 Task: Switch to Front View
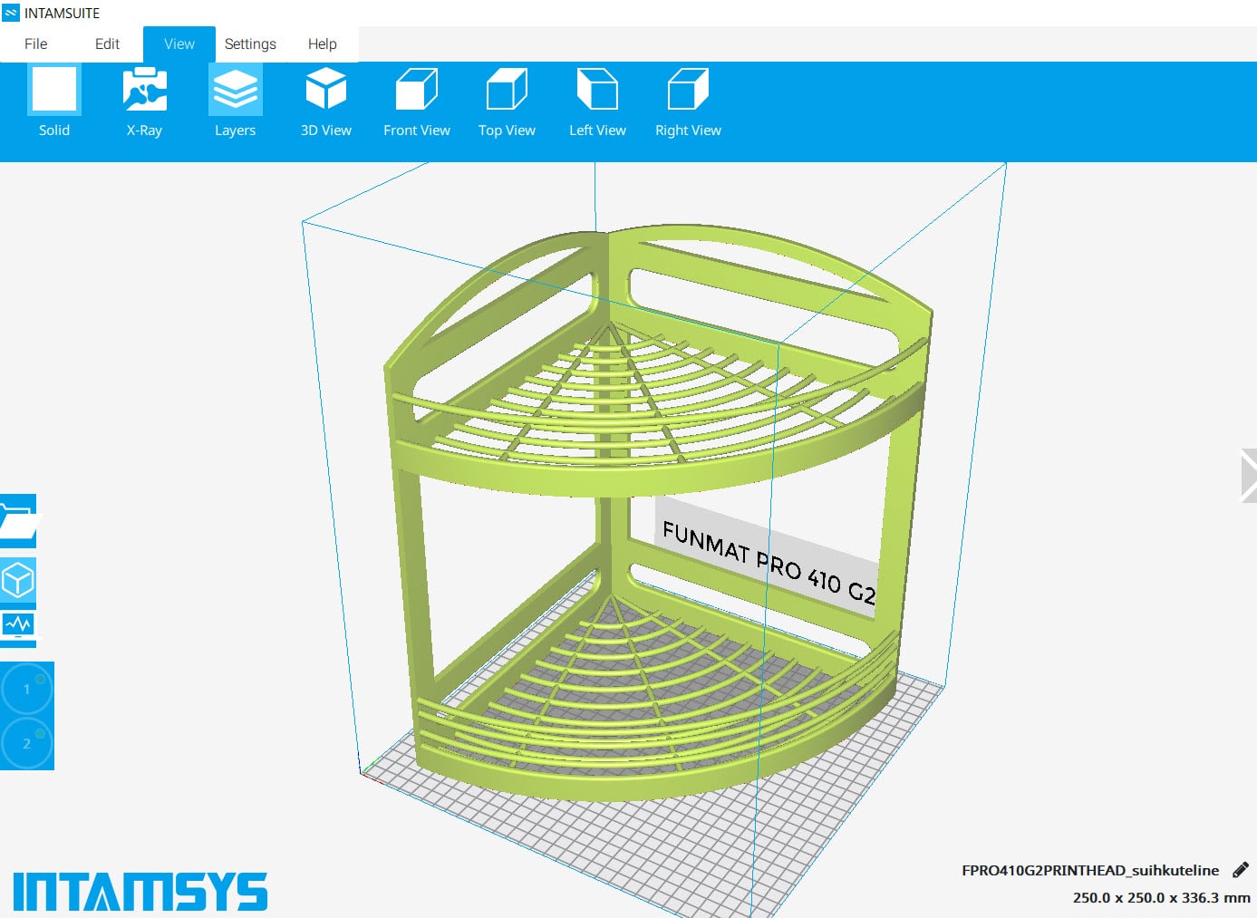pos(416,101)
